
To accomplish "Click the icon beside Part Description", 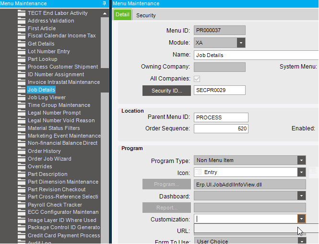I will pos(22,174).
